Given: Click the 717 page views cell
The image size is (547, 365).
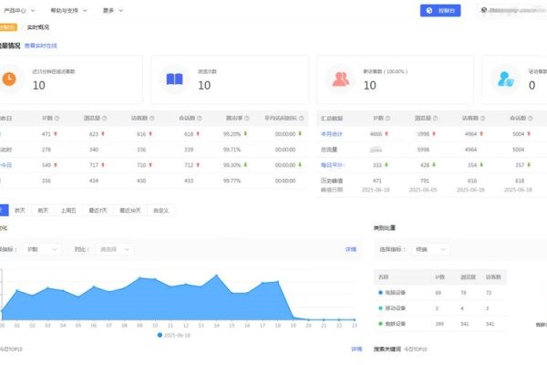Looking at the screenshot, I should [x=94, y=165].
